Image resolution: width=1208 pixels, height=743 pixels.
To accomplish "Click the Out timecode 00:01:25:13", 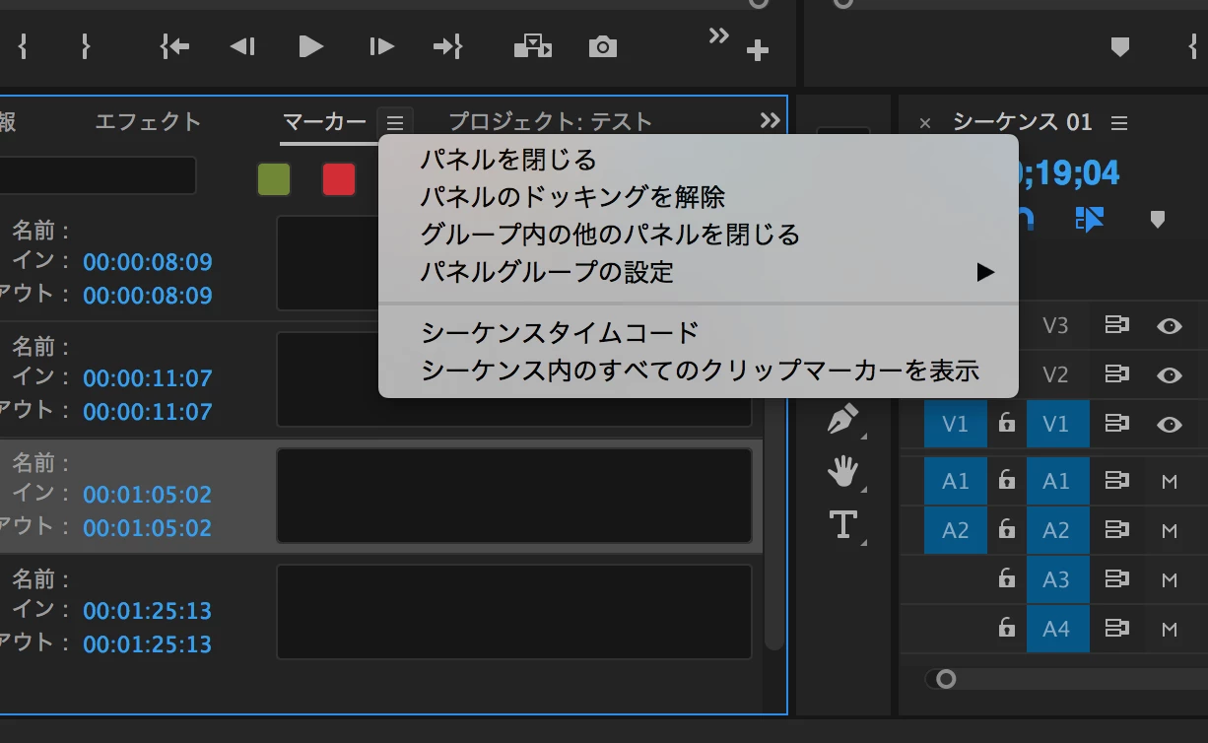I will tap(148, 644).
